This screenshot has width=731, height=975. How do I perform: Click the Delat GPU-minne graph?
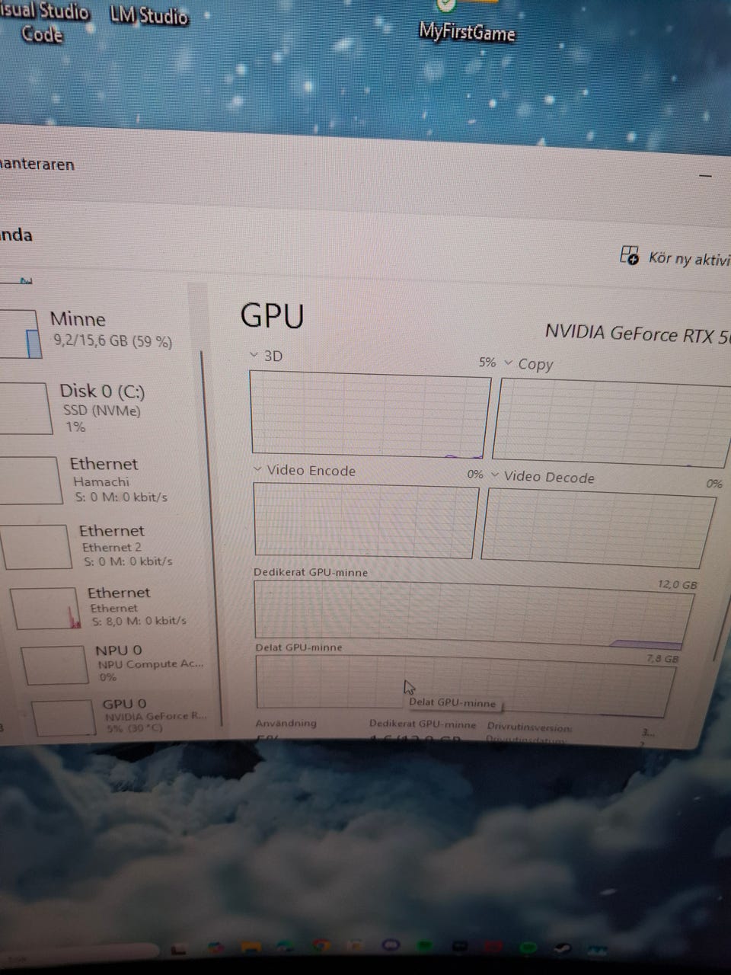click(464, 686)
